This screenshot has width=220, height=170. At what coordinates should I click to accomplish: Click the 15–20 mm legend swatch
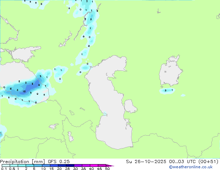pos(54,165)
